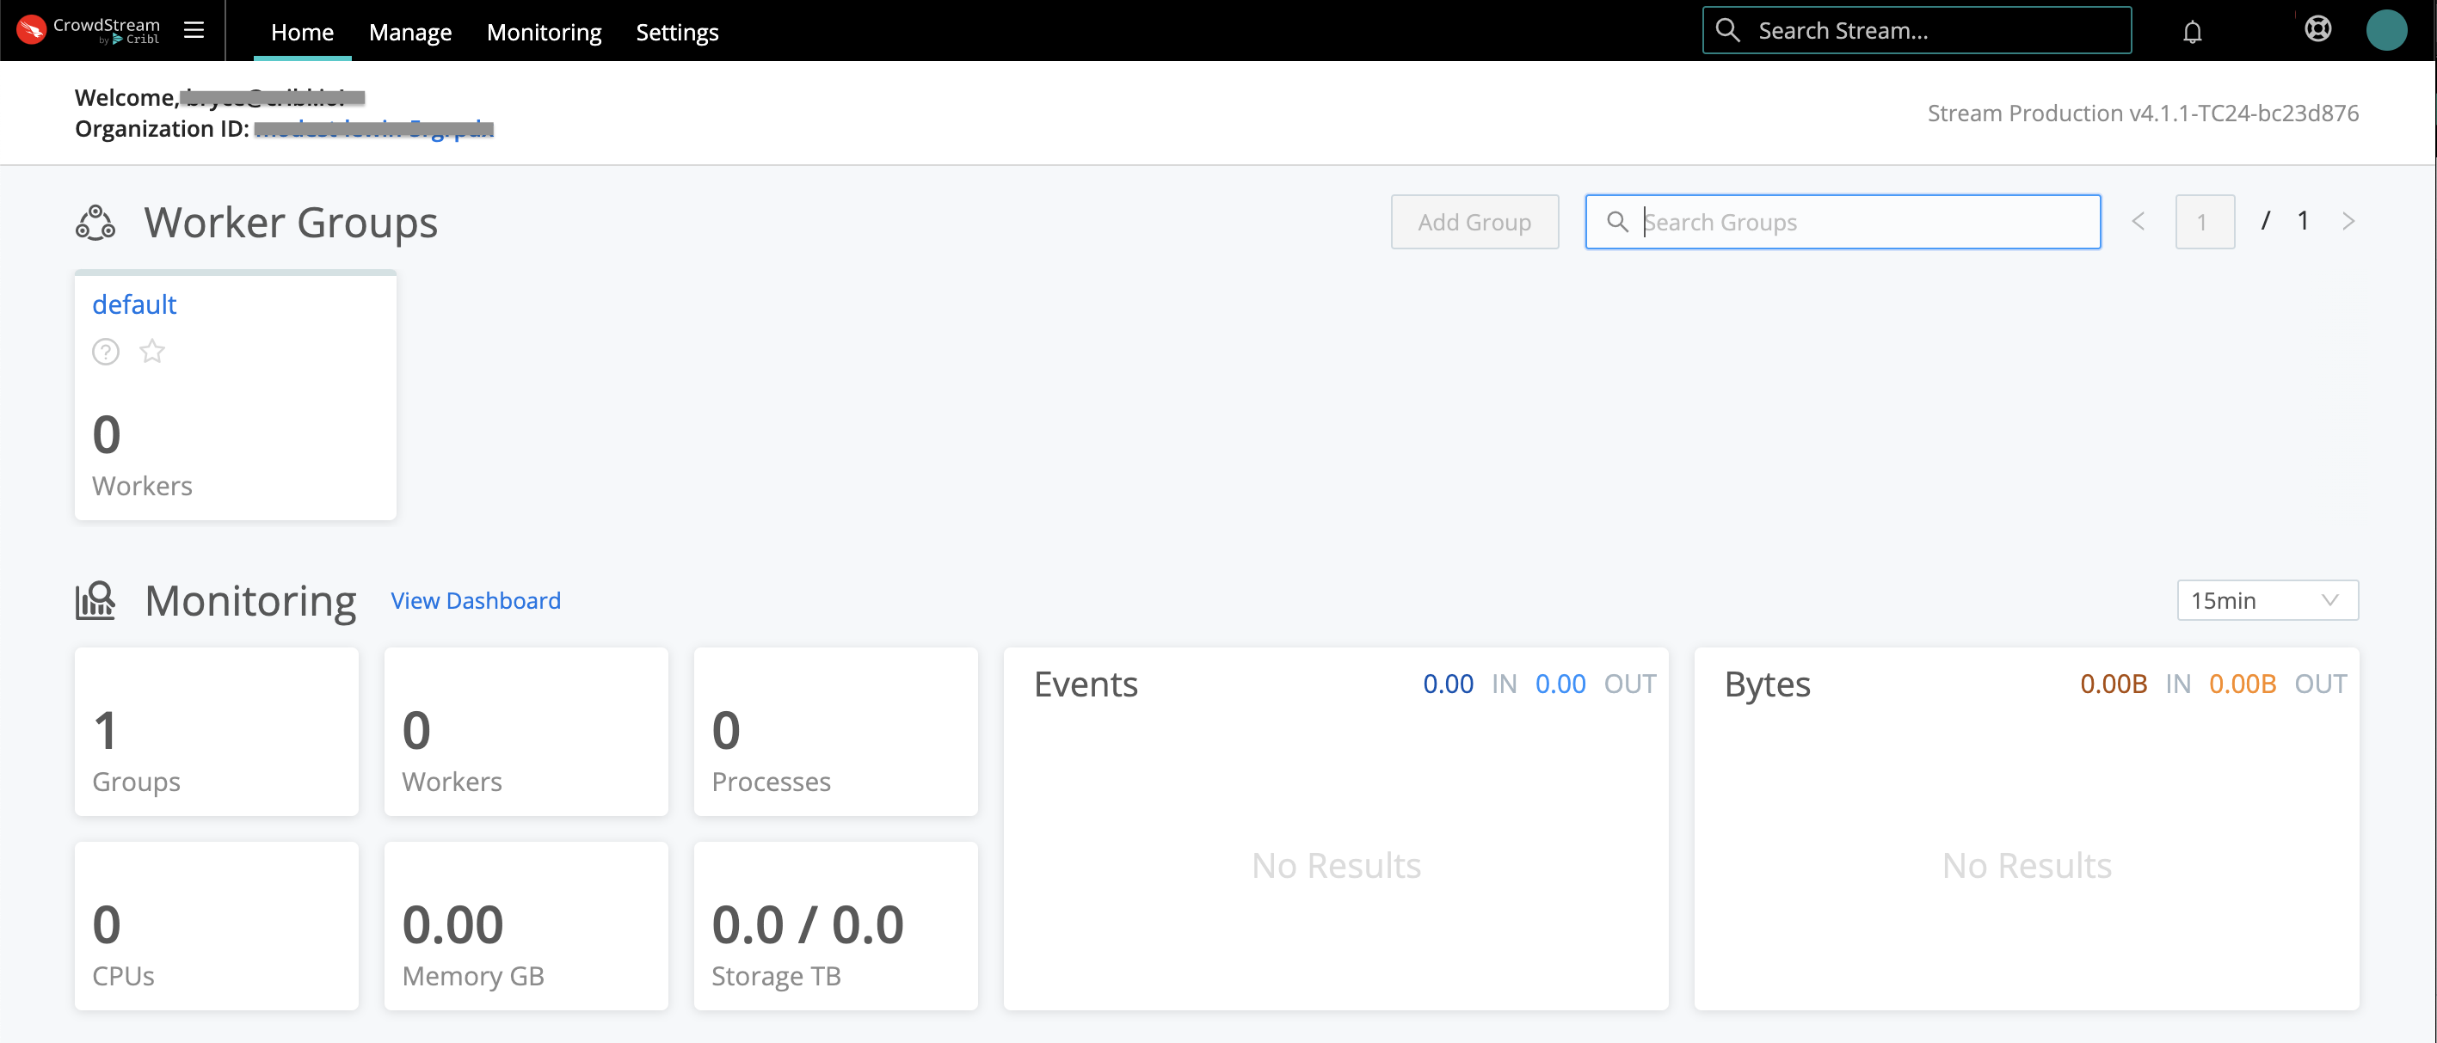Go to previous page of groups

coord(2138,222)
